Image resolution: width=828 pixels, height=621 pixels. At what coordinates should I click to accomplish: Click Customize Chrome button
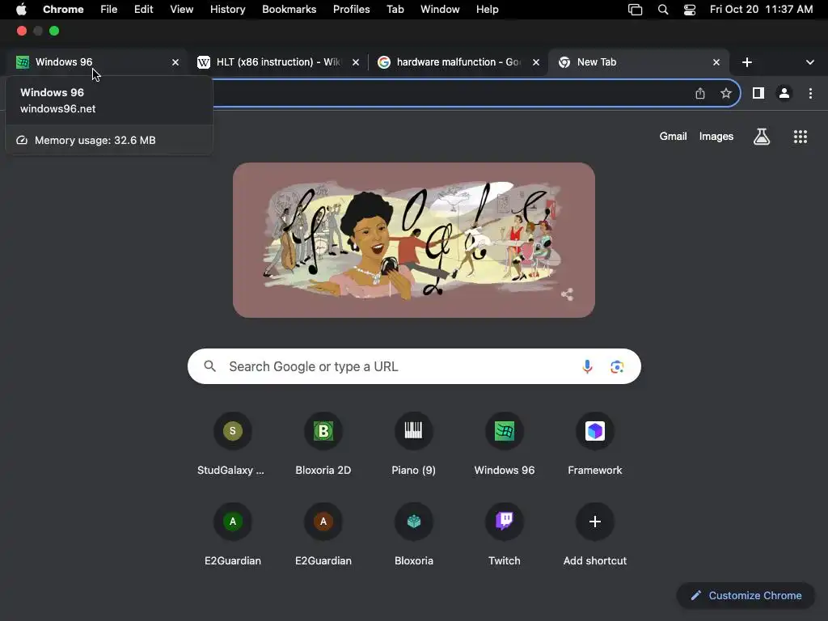[746, 596]
